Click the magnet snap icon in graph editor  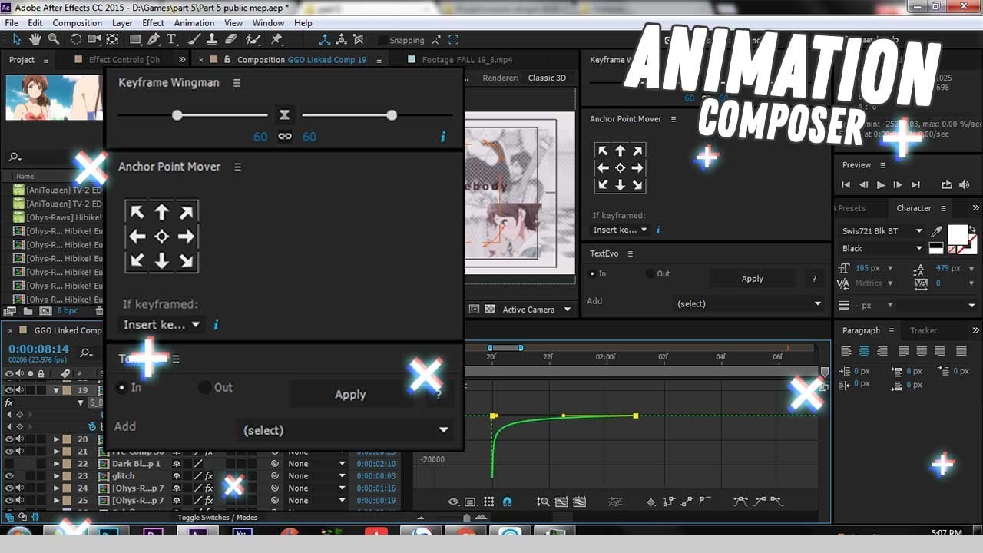pyautogui.click(x=507, y=502)
